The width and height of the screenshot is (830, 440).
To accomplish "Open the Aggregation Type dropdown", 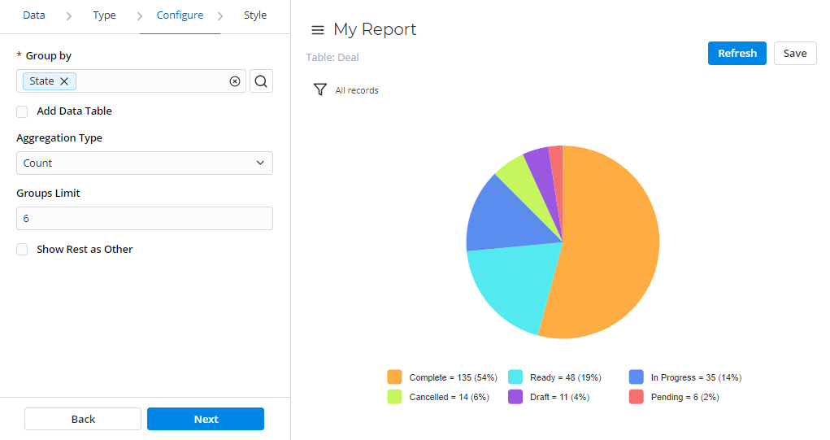I will tap(144, 163).
